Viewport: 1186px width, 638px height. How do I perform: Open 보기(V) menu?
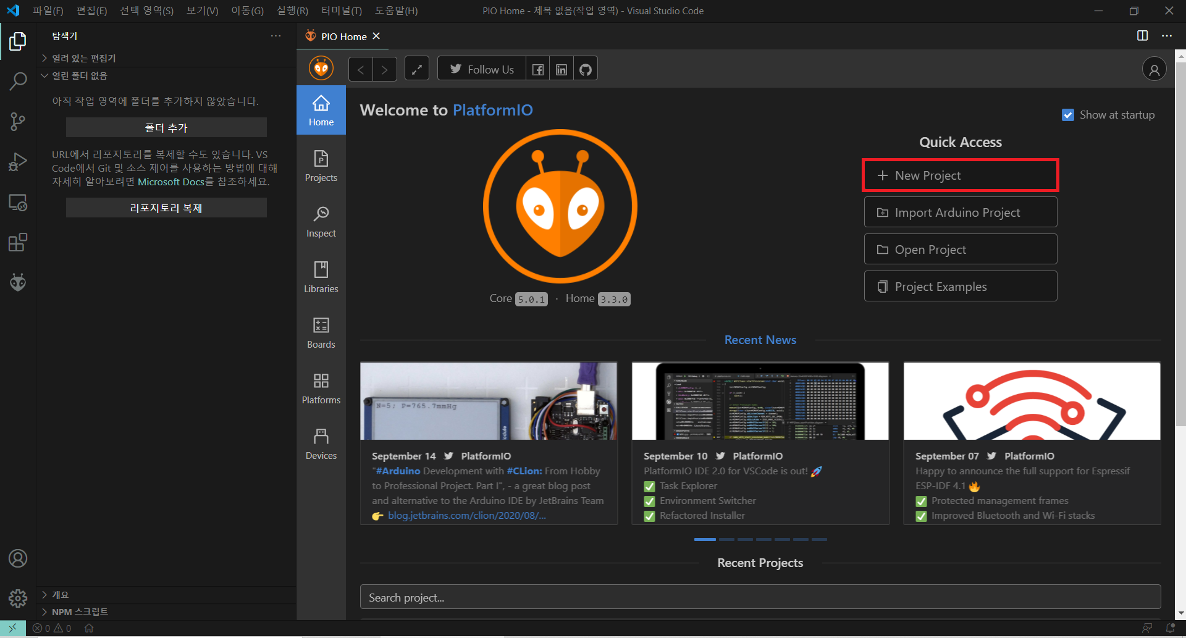203,10
